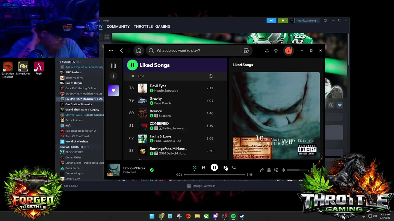Click the Spotify volume slider
Viewport: 394px width, 221px height.
click(297, 170)
